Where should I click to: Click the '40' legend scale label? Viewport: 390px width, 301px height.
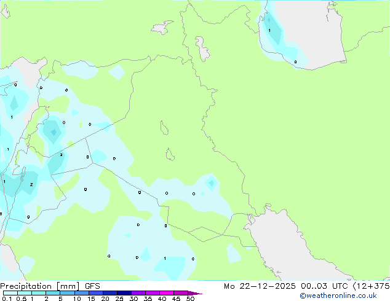click(x=162, y=299)
